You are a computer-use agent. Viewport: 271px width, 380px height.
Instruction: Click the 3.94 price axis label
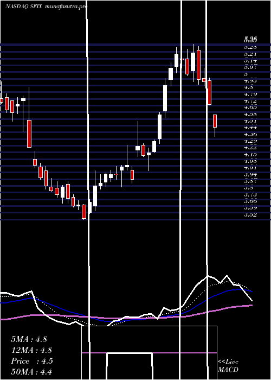coord(250,174)
